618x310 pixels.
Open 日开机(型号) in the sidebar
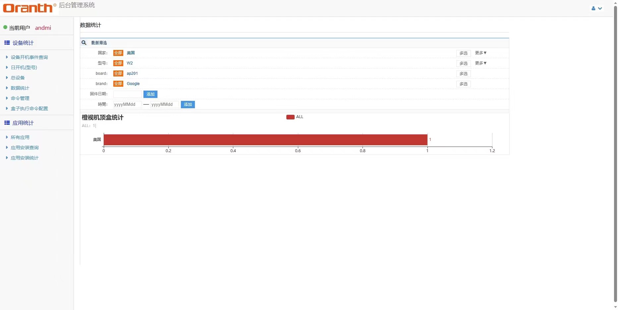pos(24,67)
